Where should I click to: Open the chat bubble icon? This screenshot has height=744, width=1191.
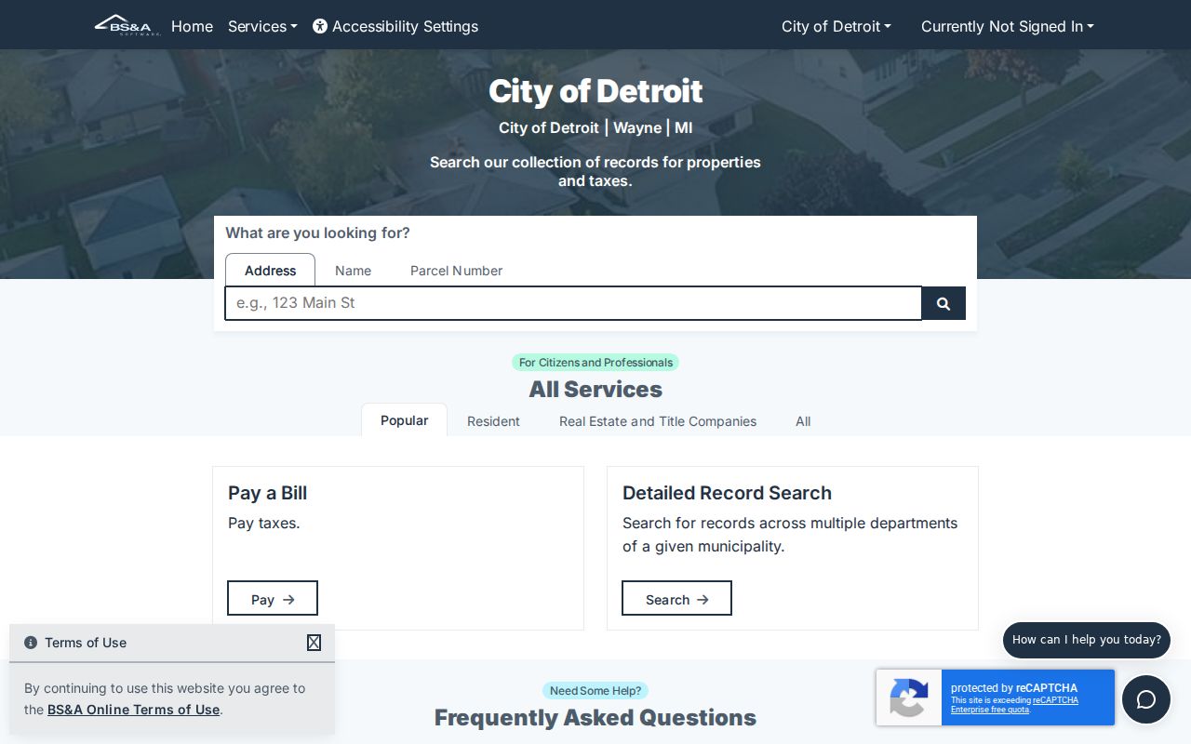pos(1146,699)
